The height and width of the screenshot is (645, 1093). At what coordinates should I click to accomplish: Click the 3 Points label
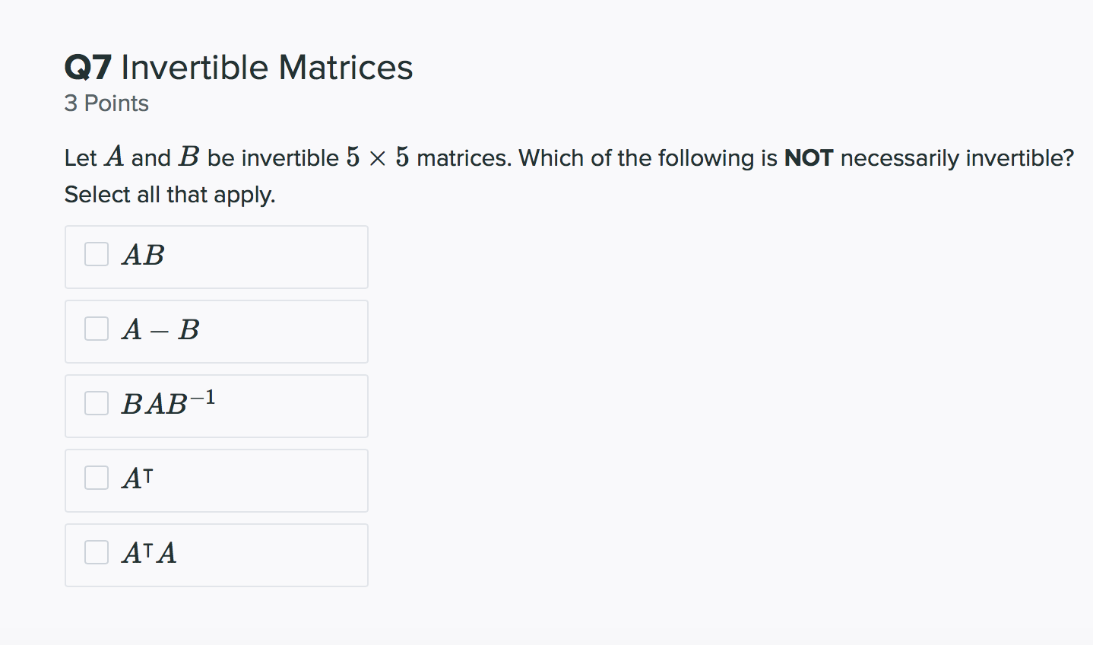pos(106,103)
